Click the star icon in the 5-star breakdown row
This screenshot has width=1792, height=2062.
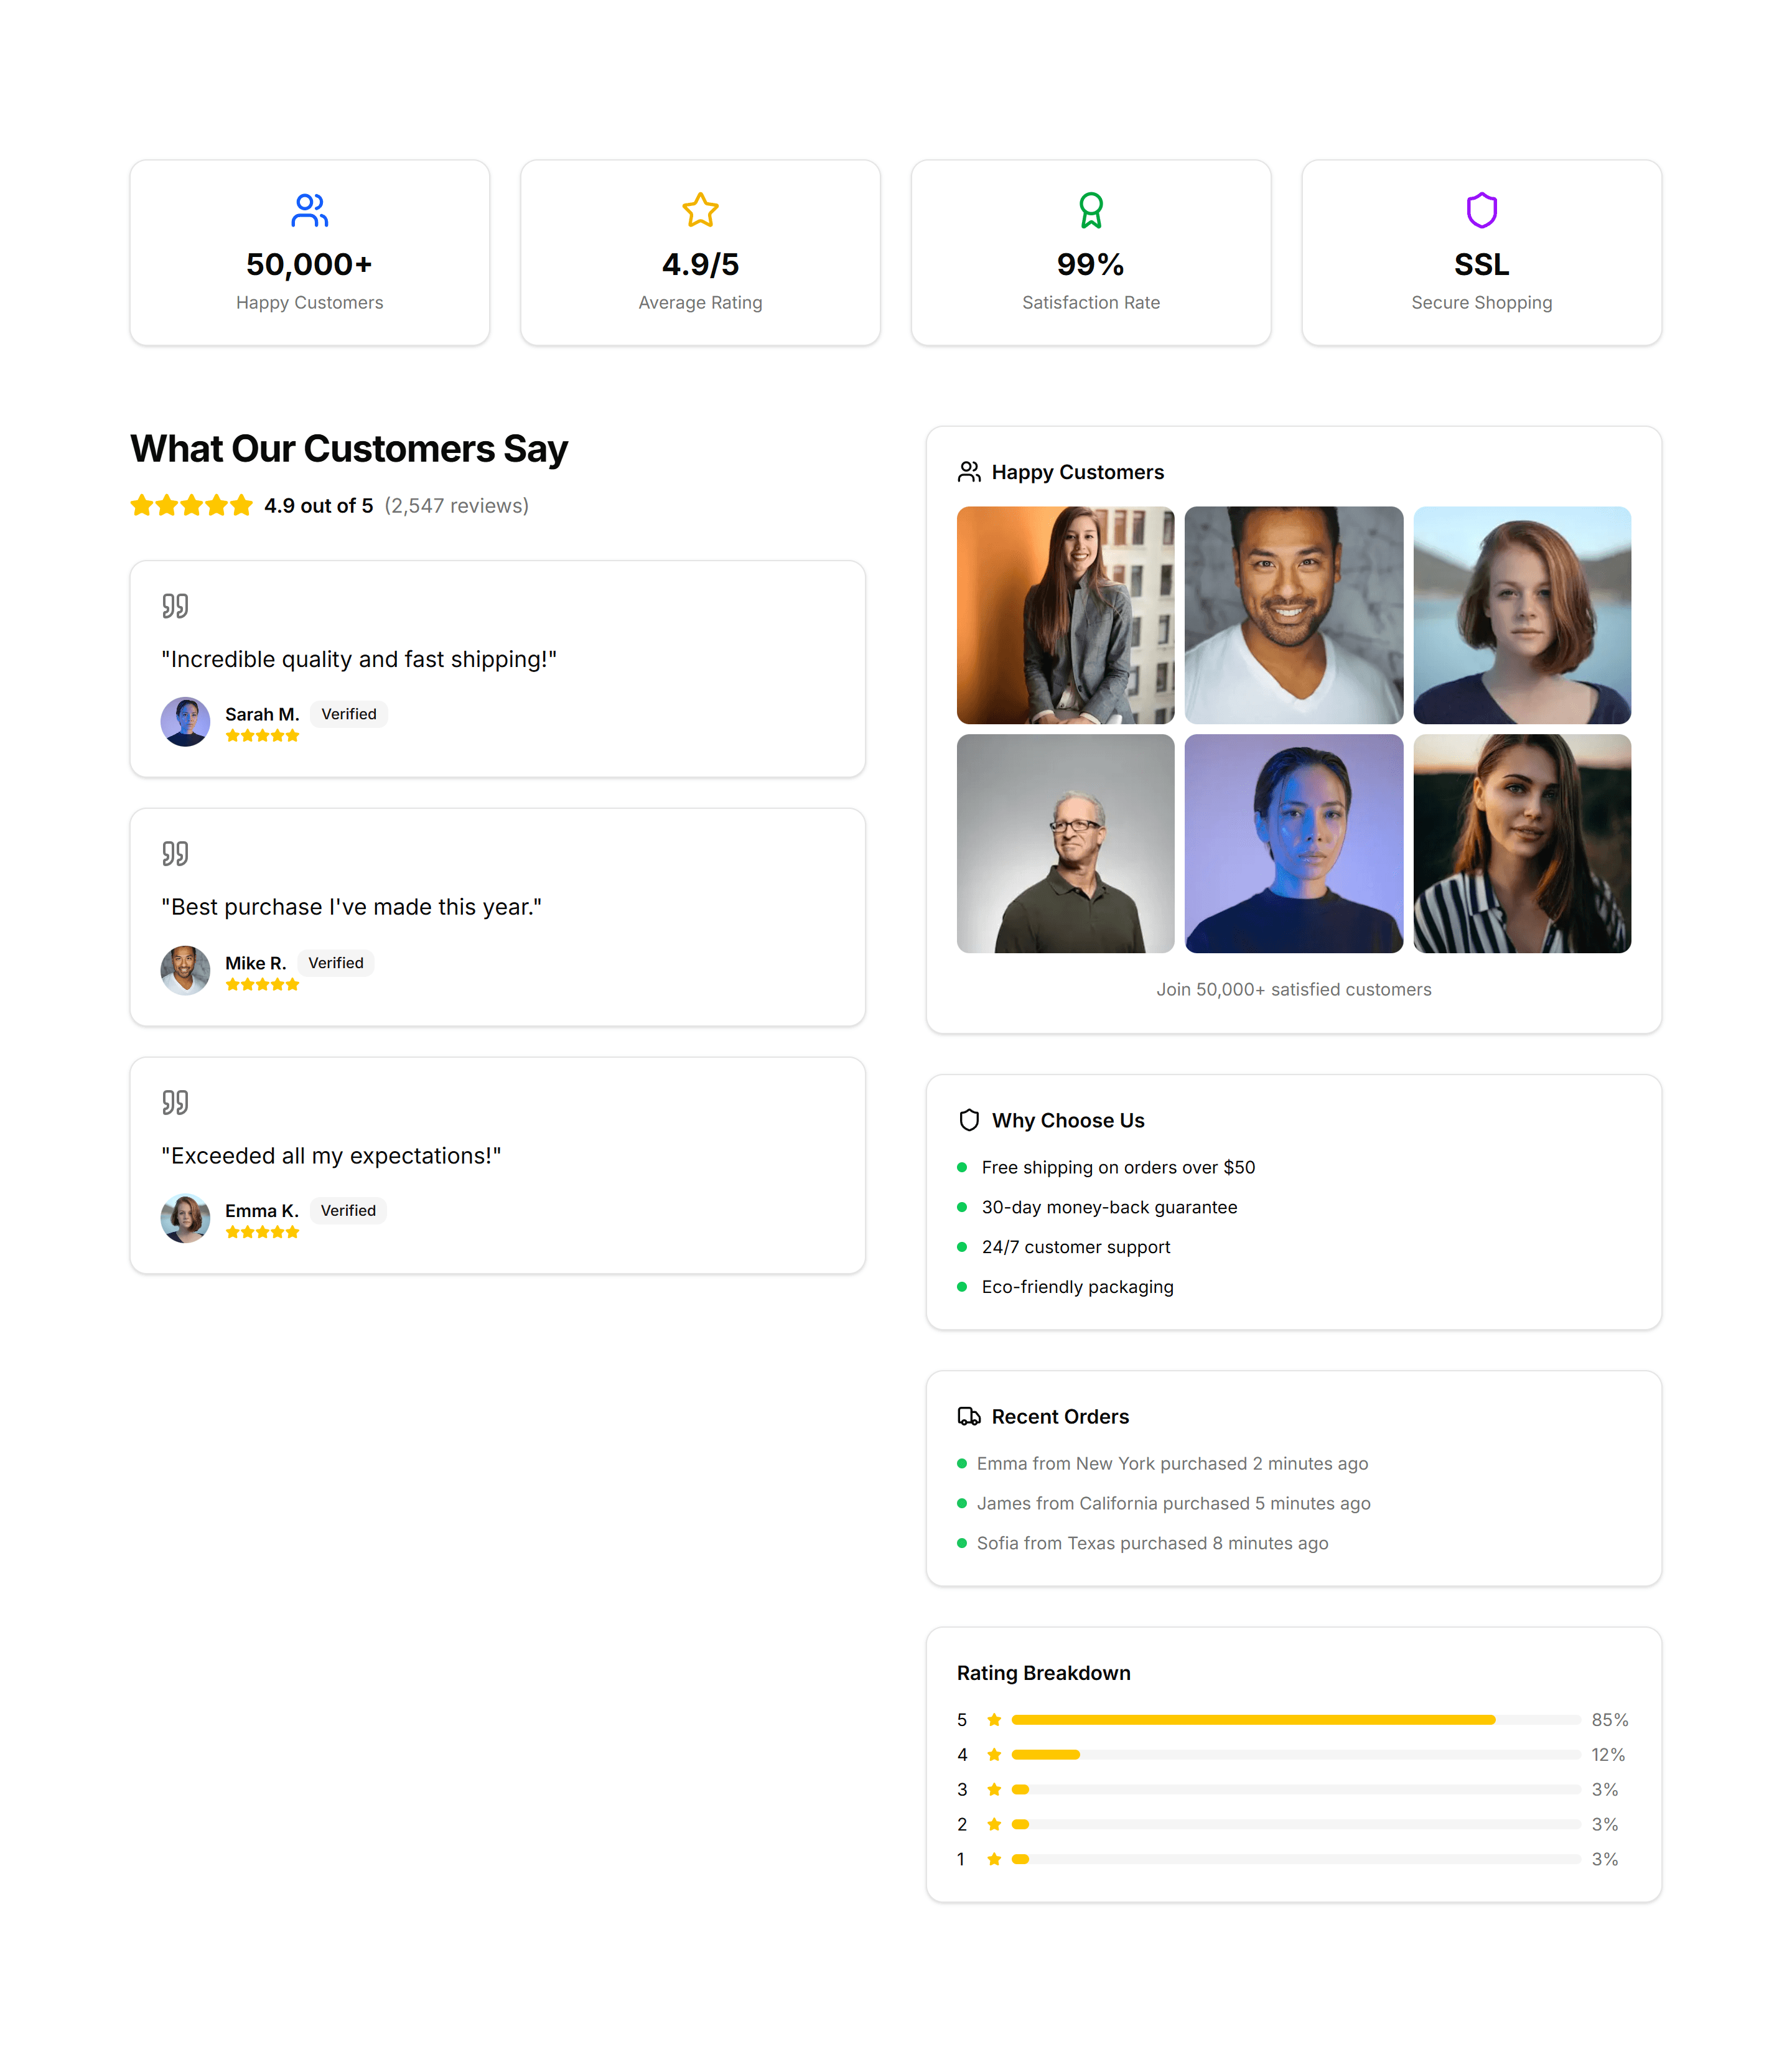point(994,1720)
